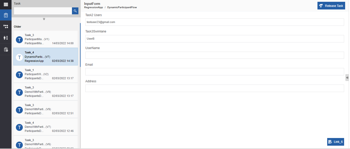The width and height of the screenshot is (350, 149).
Task: Click the task list scrollbar
Action: pyautogui.click(x=80, y=45)
